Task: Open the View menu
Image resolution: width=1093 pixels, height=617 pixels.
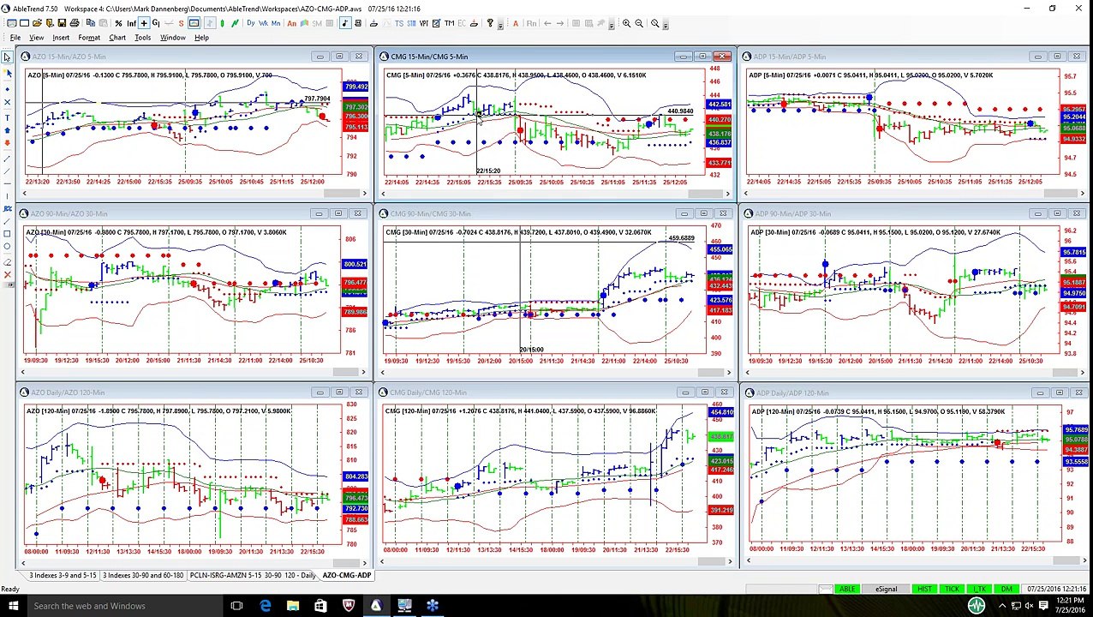Action: coord(37,38)
